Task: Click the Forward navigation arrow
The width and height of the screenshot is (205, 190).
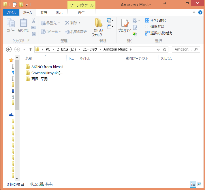Action: (x=17, y=49)
